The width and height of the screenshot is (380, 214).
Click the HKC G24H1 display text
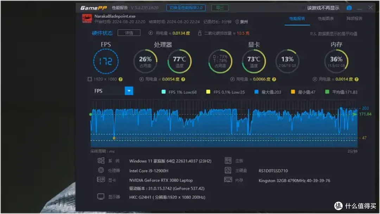(x=167, y=197)
